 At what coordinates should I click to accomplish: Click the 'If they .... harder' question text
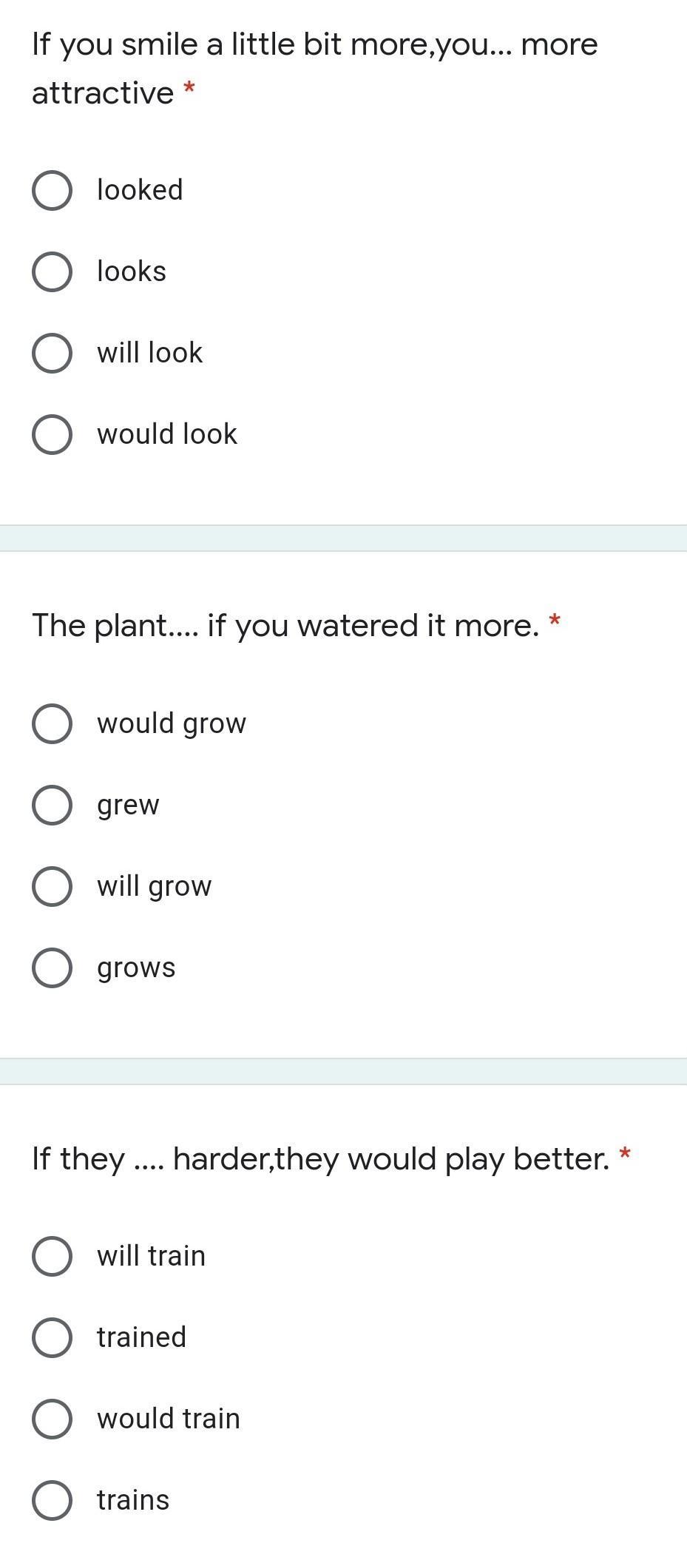[x=320, y=1159]
